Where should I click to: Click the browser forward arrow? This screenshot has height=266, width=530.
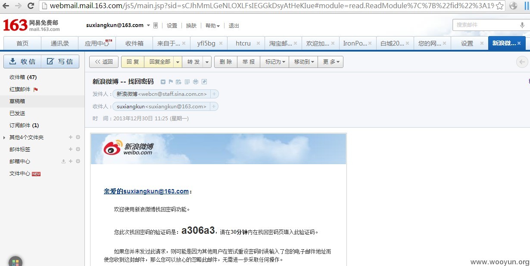click(x=18, y=6)
